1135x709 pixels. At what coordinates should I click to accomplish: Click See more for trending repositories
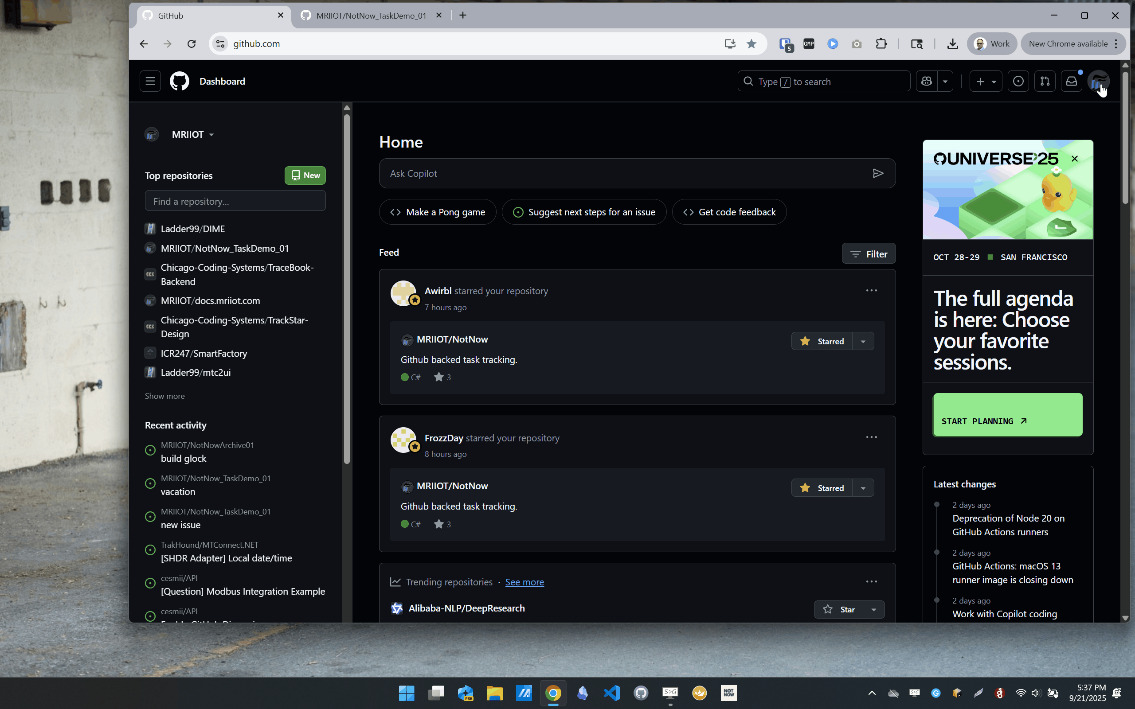(x=524, y=582)
